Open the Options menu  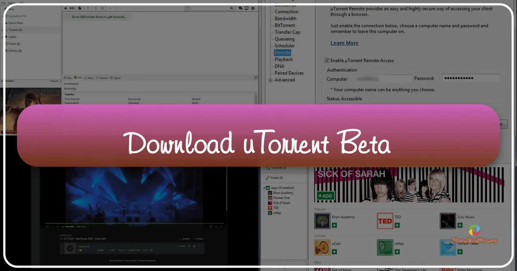pos(12,3)
